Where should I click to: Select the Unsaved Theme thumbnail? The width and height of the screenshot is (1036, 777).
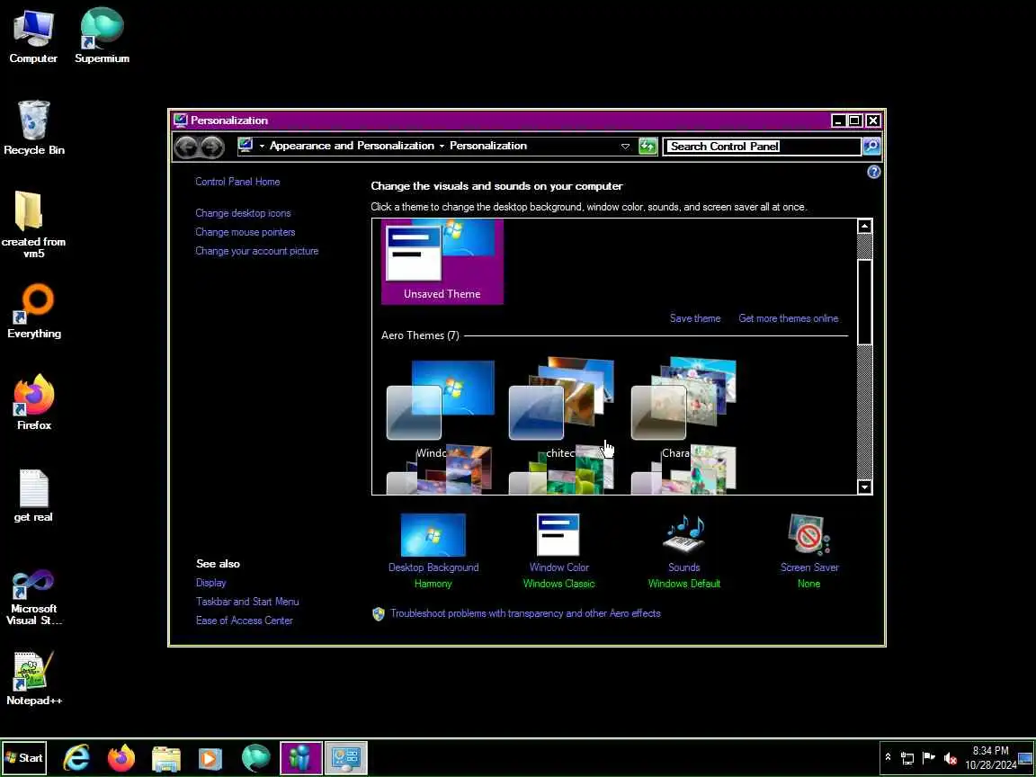pyautogui.click(x=442, y=262)
